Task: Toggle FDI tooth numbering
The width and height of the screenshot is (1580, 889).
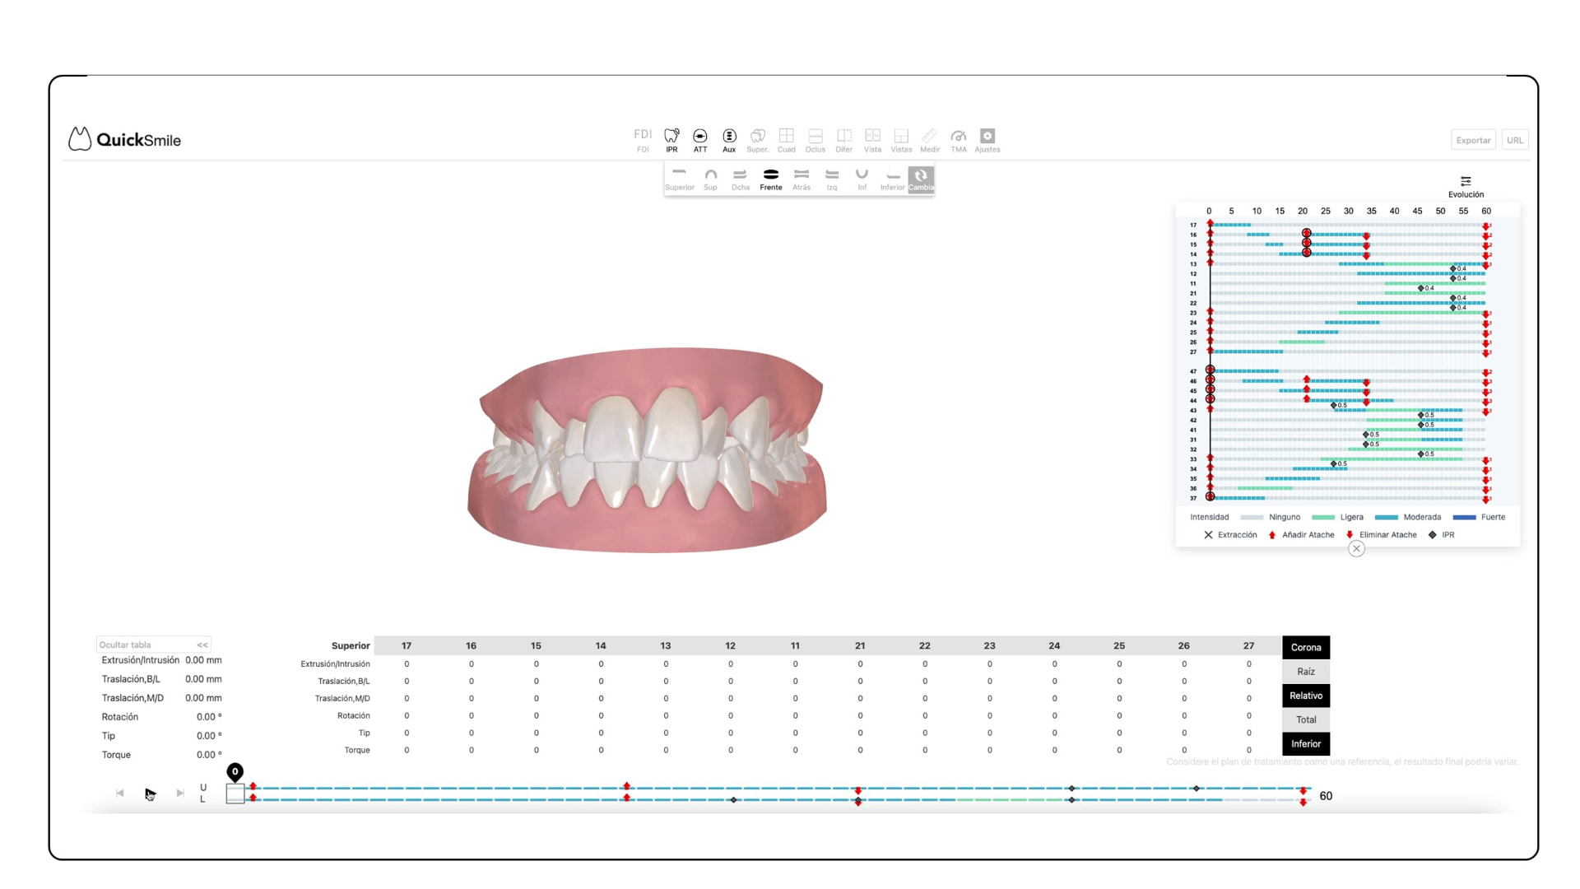Action: coord(643,140)
